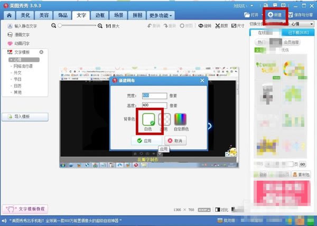Click the speaker announcement icon
This screenshot has width=317, height=226.
4,221
